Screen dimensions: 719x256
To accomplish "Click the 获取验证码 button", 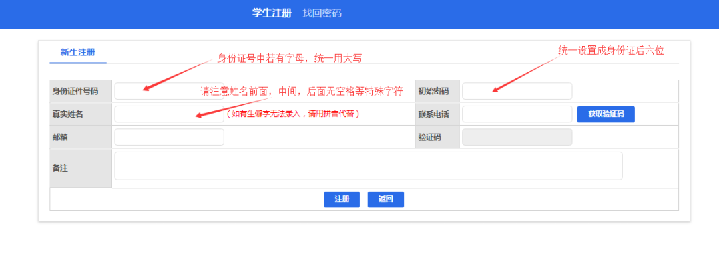I will pos(606,114).
